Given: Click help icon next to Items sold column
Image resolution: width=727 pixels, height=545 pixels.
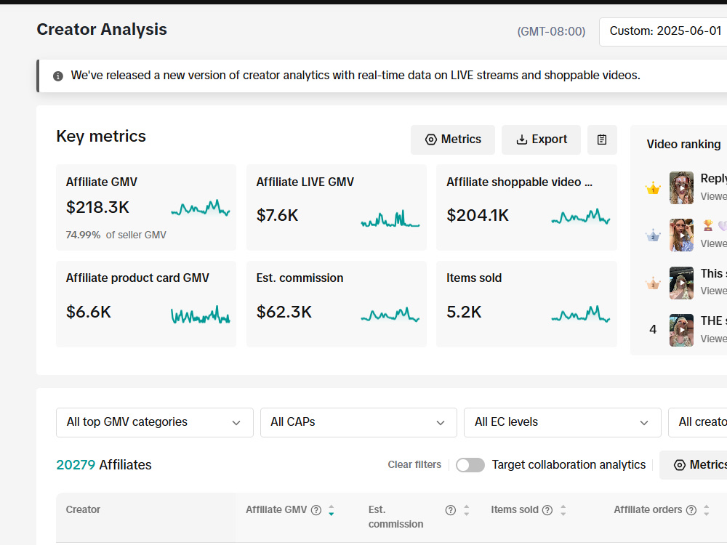Looking at the screenshot, I should (547, 510).
